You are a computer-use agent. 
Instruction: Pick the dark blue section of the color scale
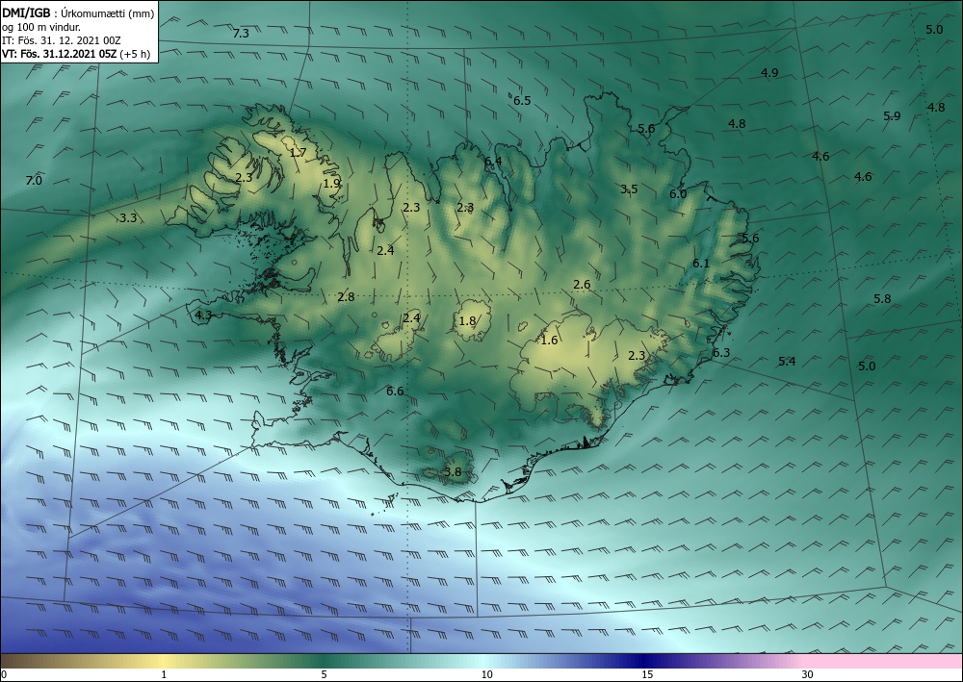coord(645,661)
